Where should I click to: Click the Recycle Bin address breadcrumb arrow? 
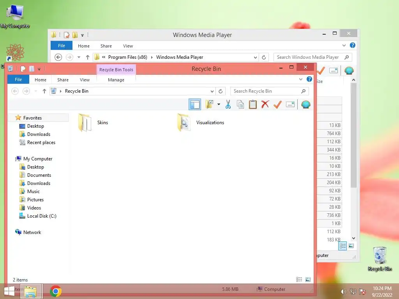(x=60, y=91)
